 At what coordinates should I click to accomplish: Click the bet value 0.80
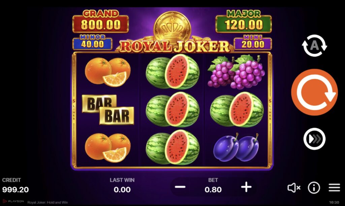(x=213, y=190)
